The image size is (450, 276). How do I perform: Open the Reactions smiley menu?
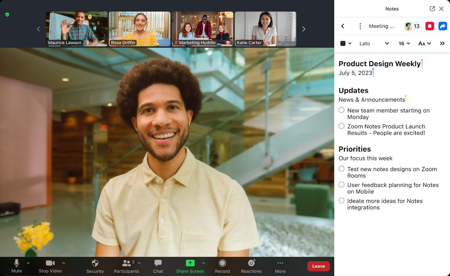click(251, 266)
